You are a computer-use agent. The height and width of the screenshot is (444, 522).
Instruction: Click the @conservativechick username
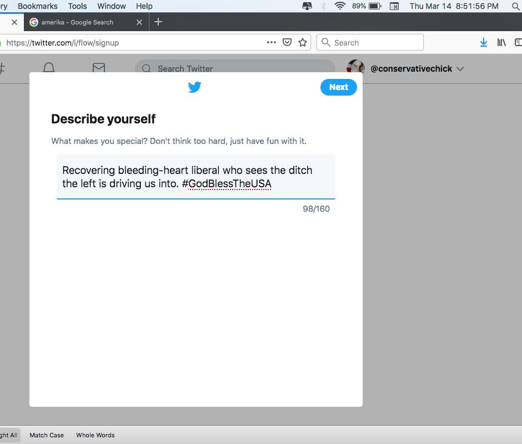click(411, 68)
